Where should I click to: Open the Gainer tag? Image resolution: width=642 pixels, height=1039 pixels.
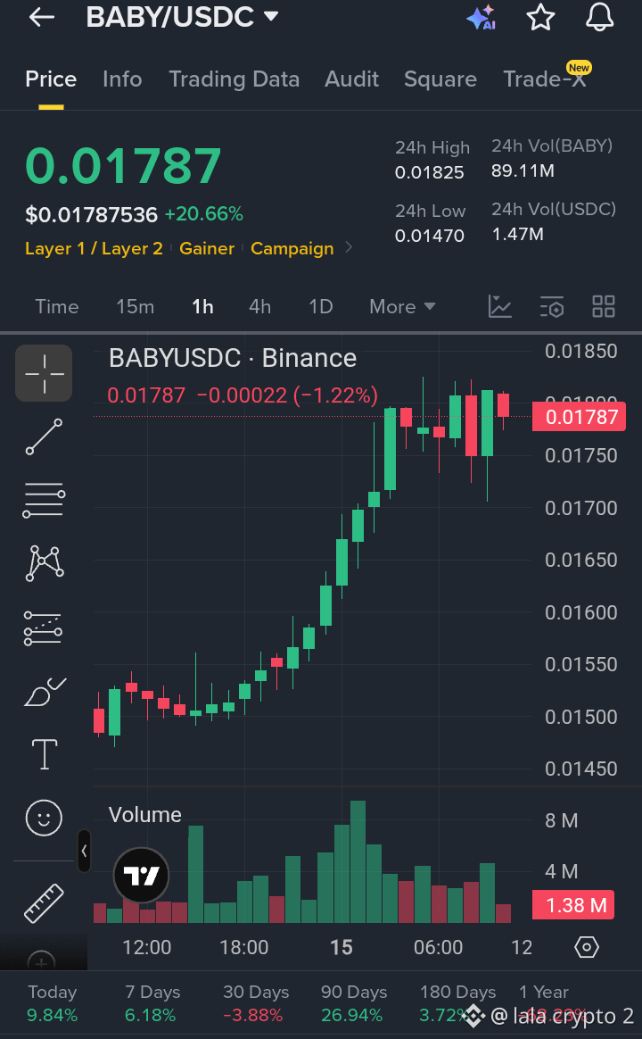pos(207,248)
